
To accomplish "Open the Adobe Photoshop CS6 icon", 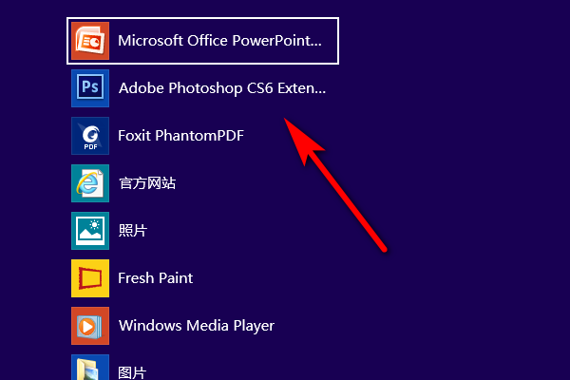I will coord(90,88).
